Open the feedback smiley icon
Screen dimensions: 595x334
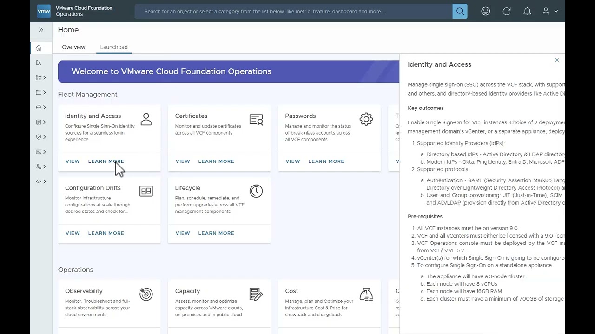(x=486, y=11)
